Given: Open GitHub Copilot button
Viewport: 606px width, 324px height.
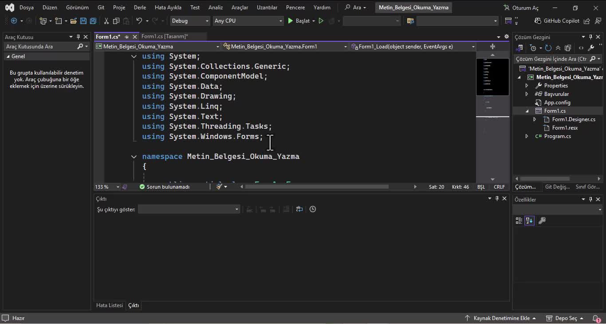Looking at the screenshot, I should pos(557,21).
